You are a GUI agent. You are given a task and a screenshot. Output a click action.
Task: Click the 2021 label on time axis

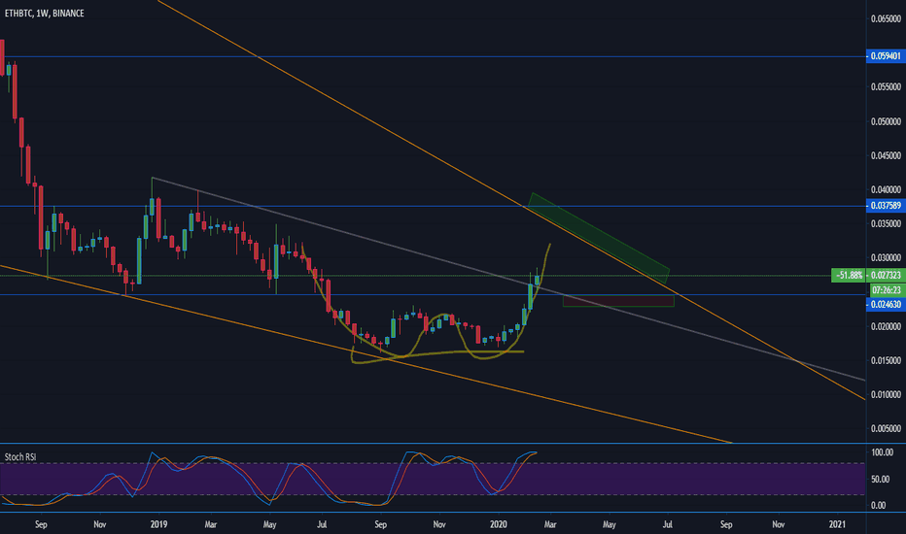click(x=837, y=524)
